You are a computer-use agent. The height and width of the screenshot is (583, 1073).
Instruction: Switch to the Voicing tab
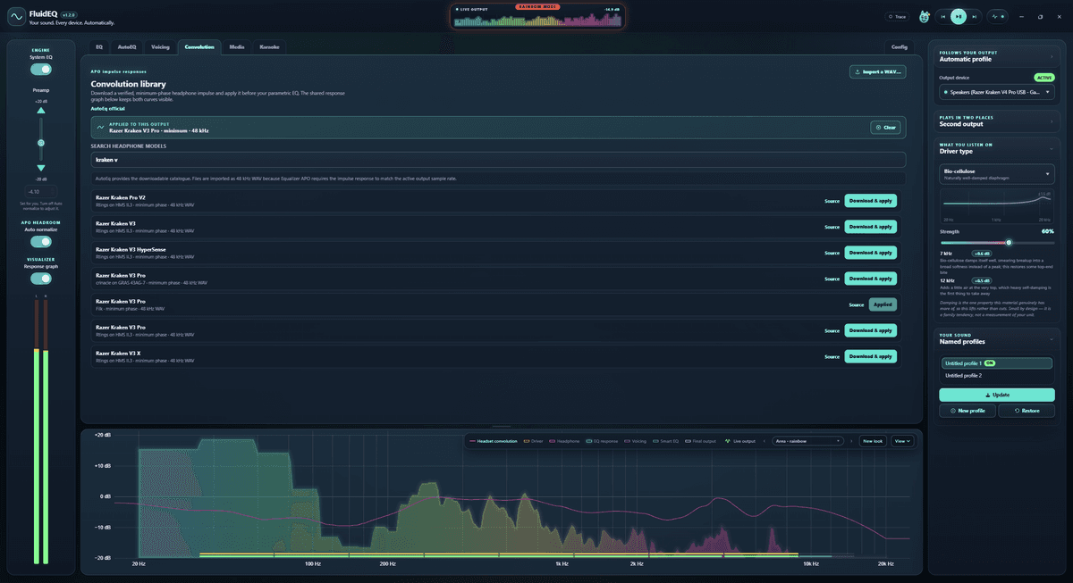click(160, 46)
